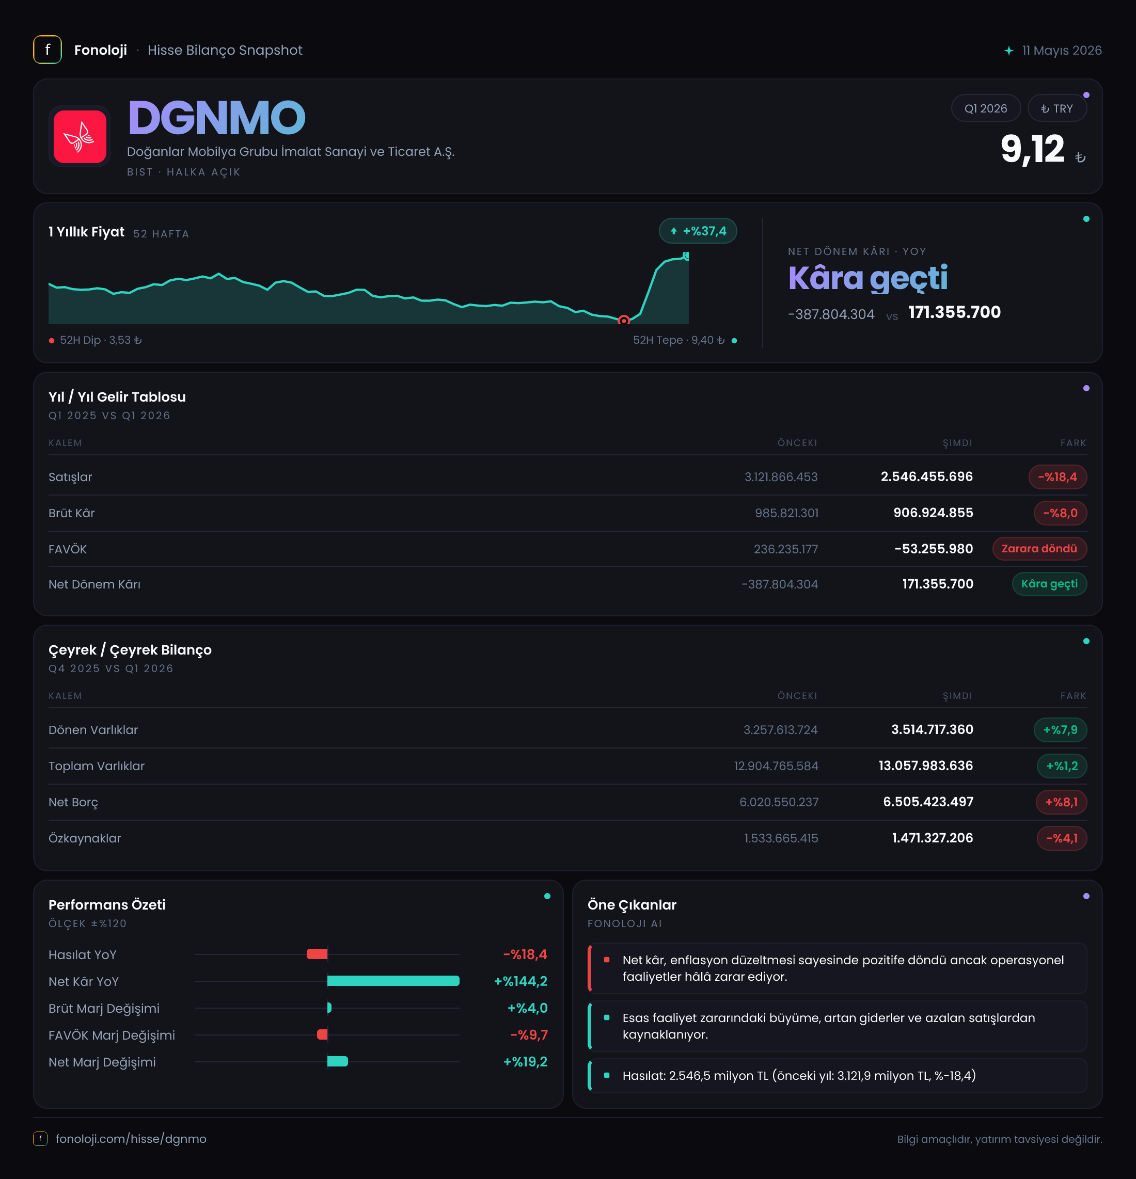Click the Toplam Varlıklar previous value 12.904.765.584
Image resolution: width=1136 pixels, height=1179 pixels.
(x=776, y=766)
